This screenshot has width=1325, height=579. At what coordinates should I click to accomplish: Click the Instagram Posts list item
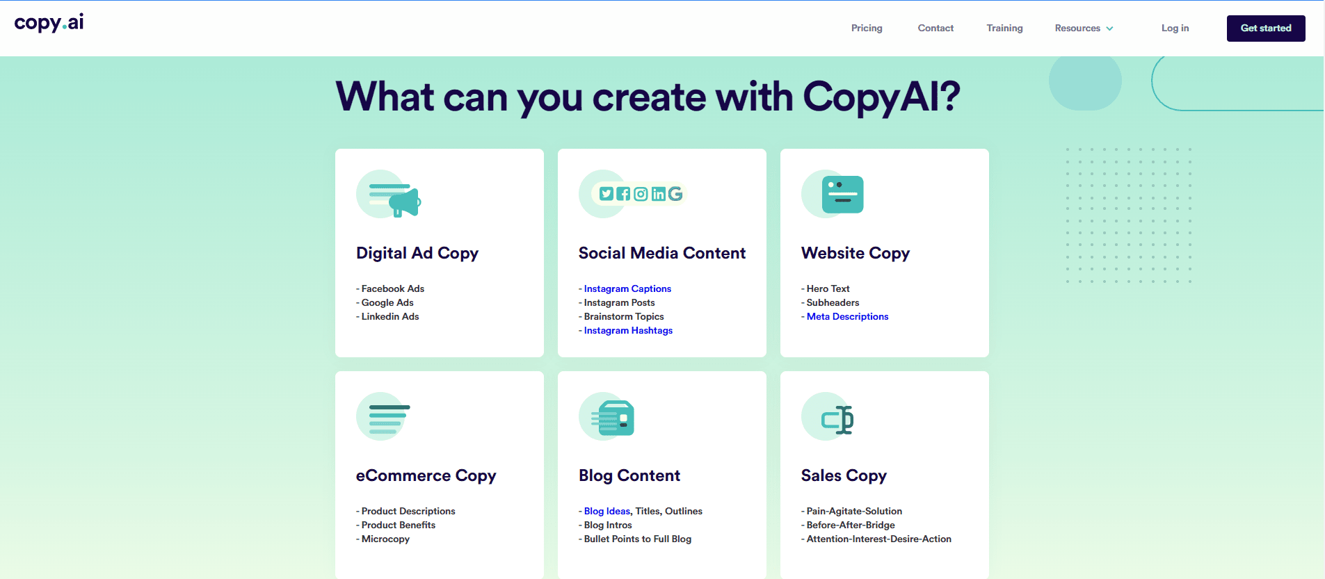point(617,302)
